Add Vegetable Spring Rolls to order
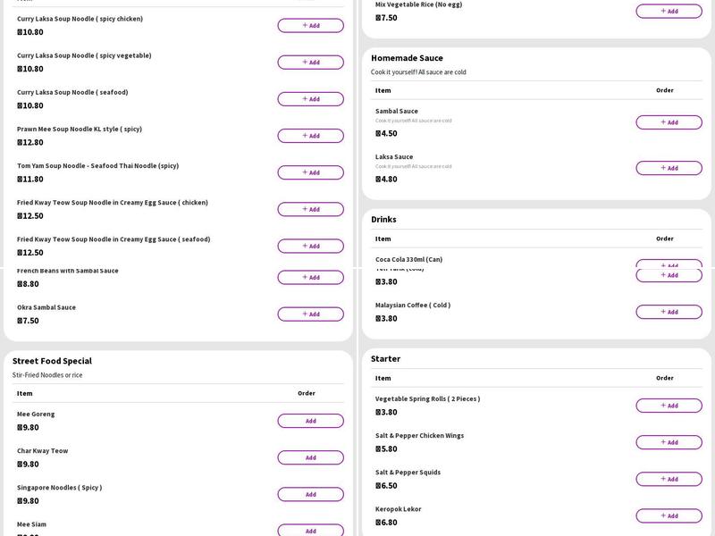Image resolution: width=715 pixels, height=536 pixels. click(669, 406)
